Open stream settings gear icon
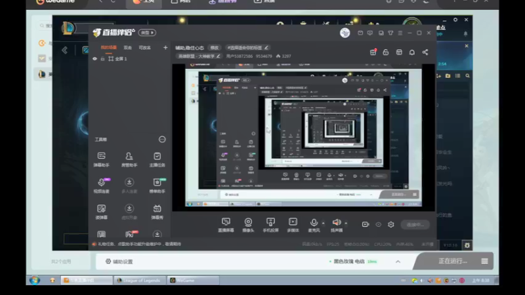 (x=390, y=224)
